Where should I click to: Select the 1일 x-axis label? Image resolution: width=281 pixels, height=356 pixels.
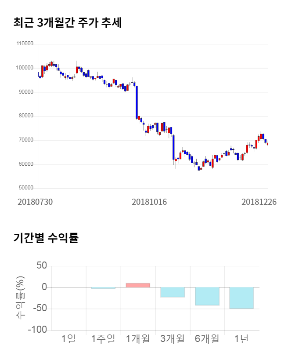68,339
